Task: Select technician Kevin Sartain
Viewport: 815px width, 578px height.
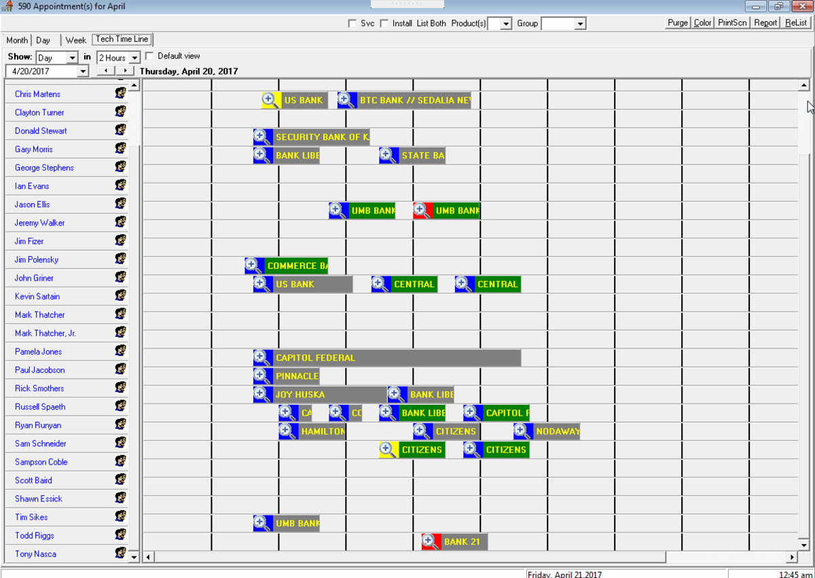Action: [x=37, y=297]
